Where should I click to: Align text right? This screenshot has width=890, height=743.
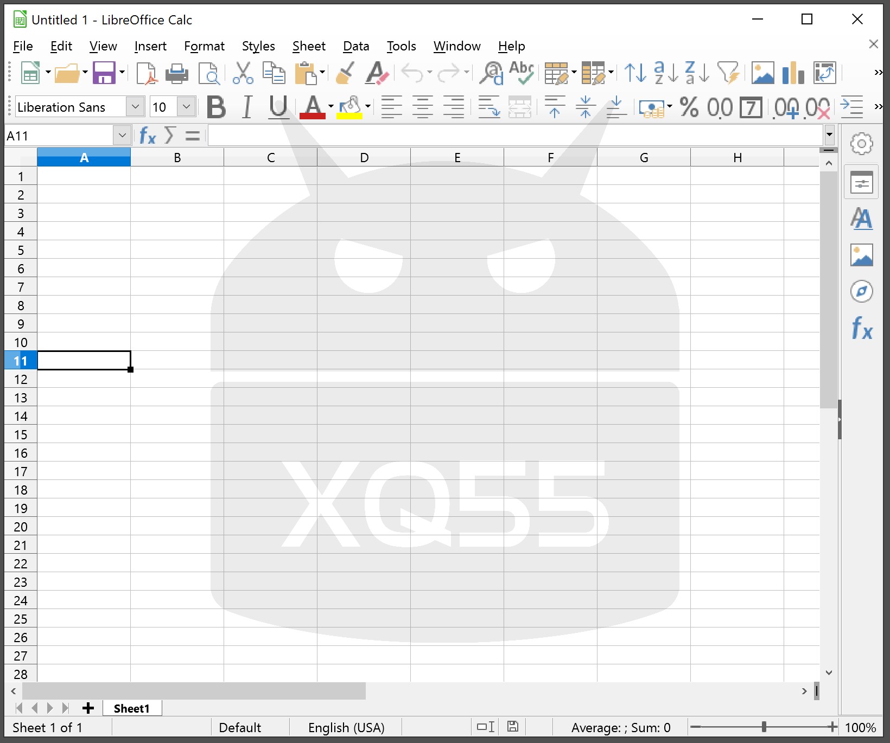pos(454,107)
